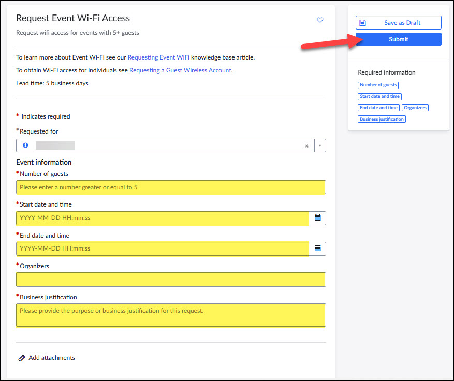Click the Required information heading
Screen dimensions: 454x381
coord(387,72)
